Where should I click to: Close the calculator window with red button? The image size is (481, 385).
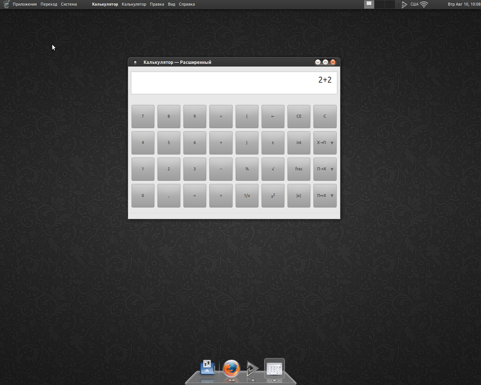click(x=333, y=62)
